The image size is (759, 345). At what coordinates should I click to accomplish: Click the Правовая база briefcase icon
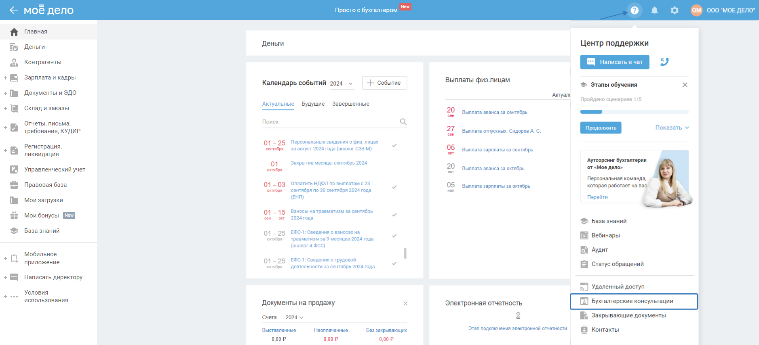[x=14, y=185]
